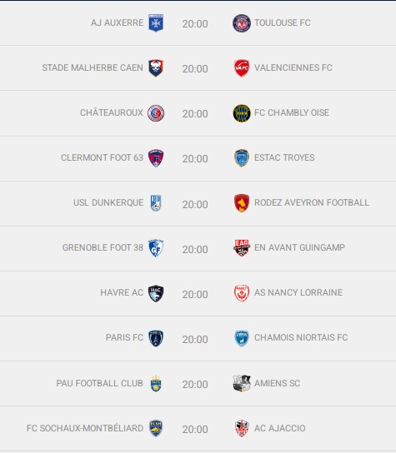Select the Rodez Aveyron Football crest
The width and height of the screenshot is (396, 453).
pos(242,203)
